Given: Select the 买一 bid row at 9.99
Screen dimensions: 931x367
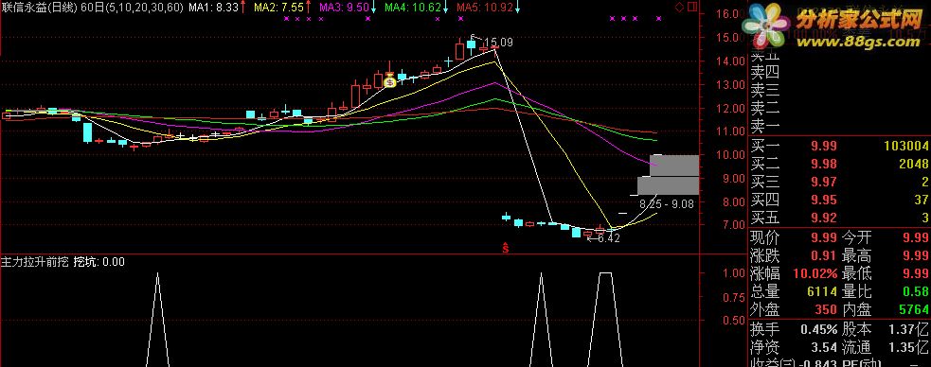Looking at the screenshot, I should [x=839, y=146].
